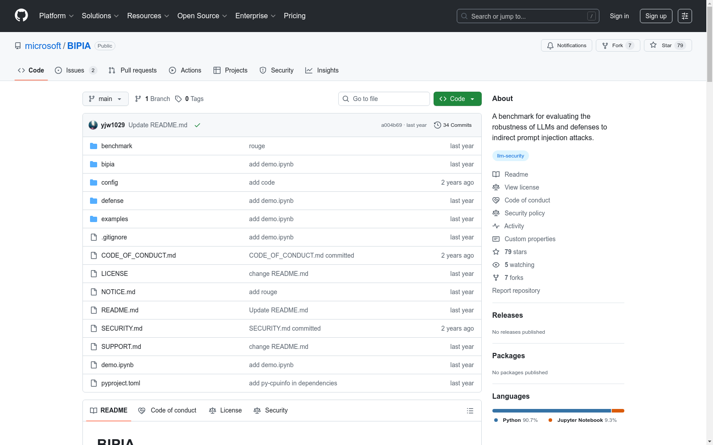Open the README outline list icon

[x=470, y=411]
